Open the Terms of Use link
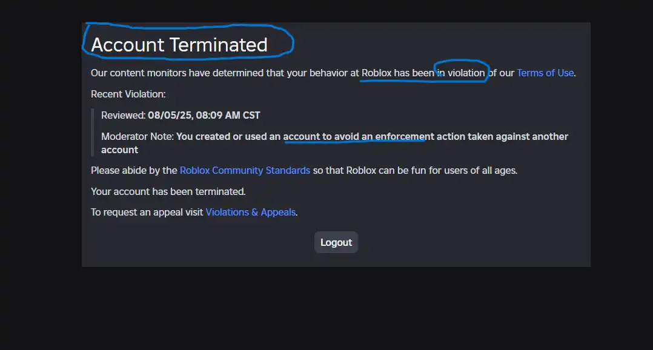The height and width of the screenshot is (350, 653). [x=545, y=73]
